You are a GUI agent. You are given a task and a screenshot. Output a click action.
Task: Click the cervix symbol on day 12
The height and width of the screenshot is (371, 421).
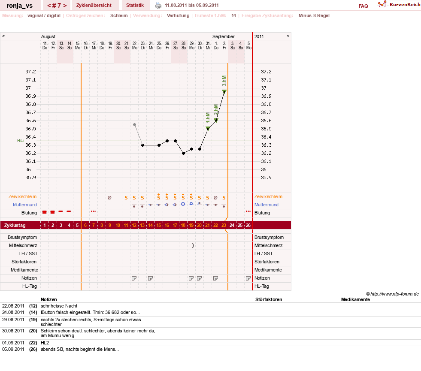pyautogui.click(x=134, y=206)
